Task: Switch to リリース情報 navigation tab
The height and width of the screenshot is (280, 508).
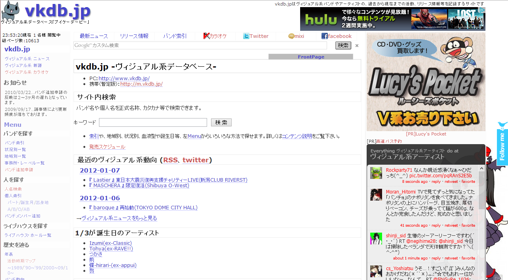Action: [134, 36]
